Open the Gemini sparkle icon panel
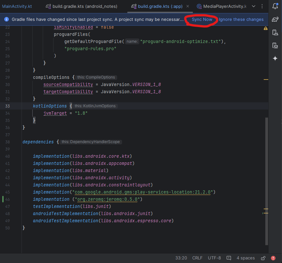The height and width of the screenshot is (263, 282). [275, 59]
